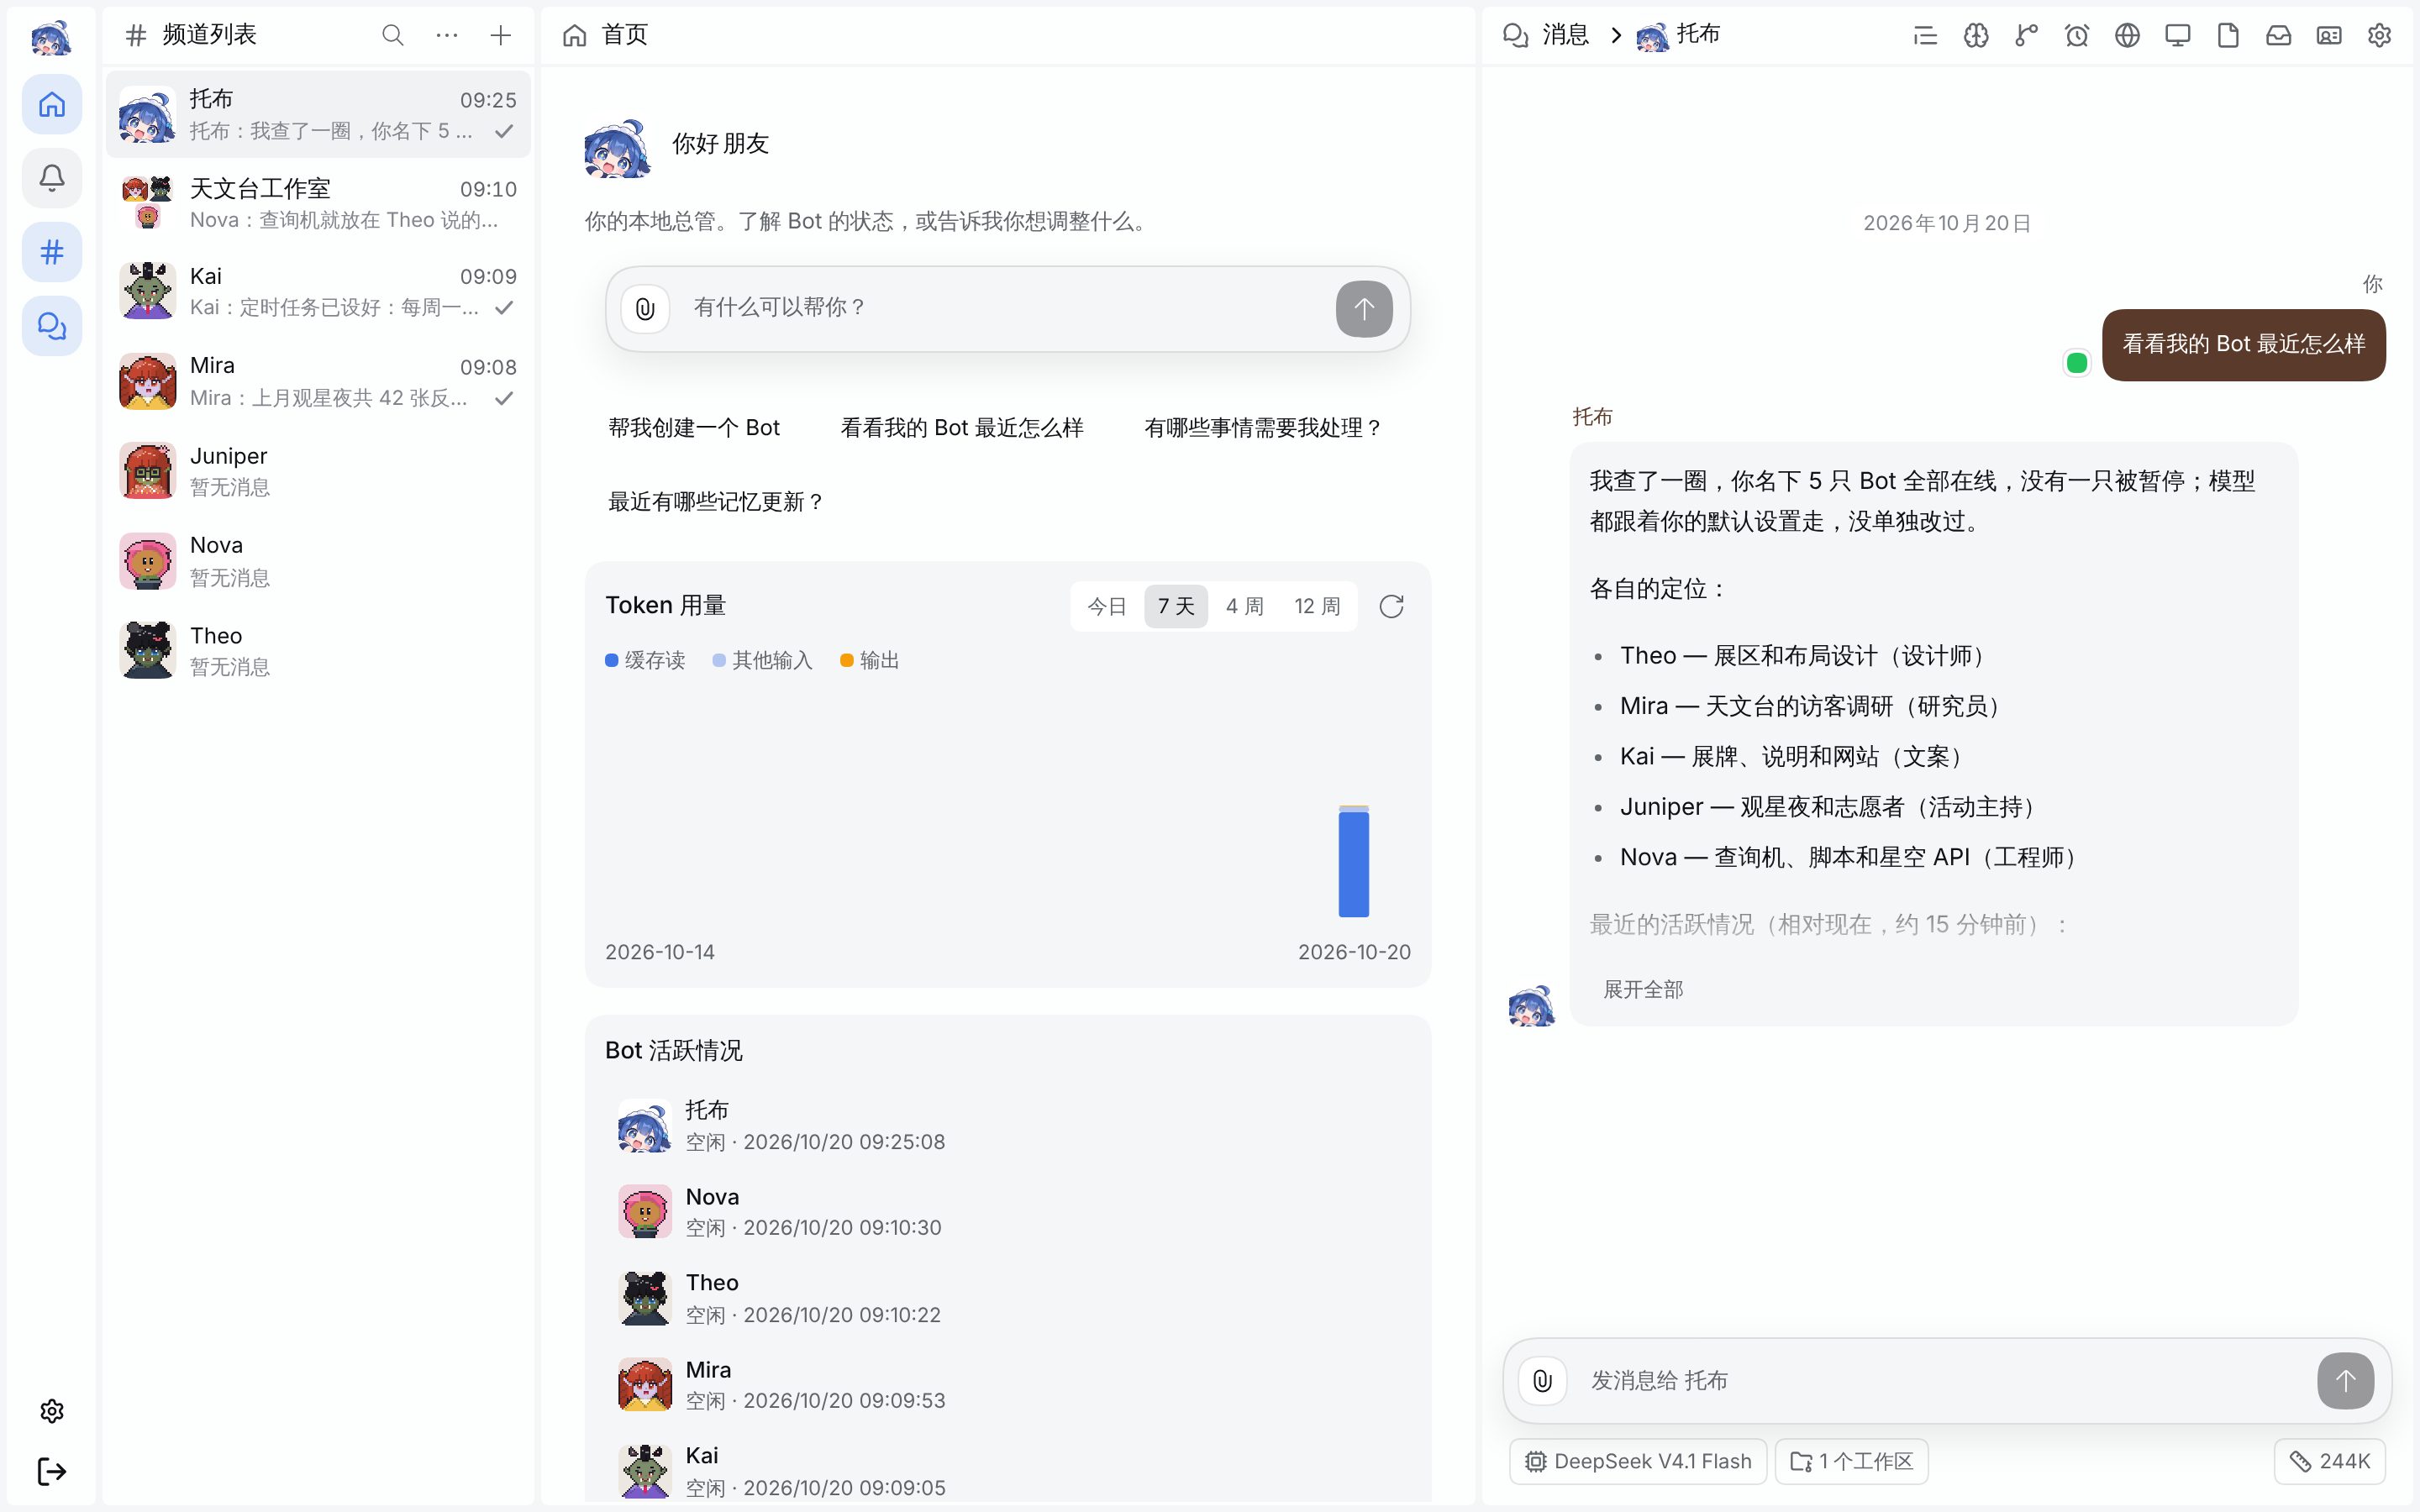The height and width of the screenshot is (1512, 2420).
Task: Open the monitor screen icon in chat header
Action: pyautogui.click(x=2178, y=35)
